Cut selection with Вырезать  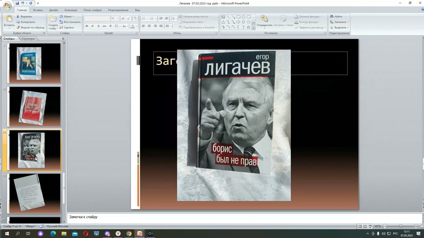click(x=24, y=17)
